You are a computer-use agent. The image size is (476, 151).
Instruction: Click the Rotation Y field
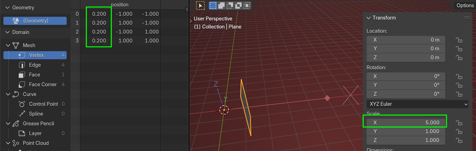406,85
